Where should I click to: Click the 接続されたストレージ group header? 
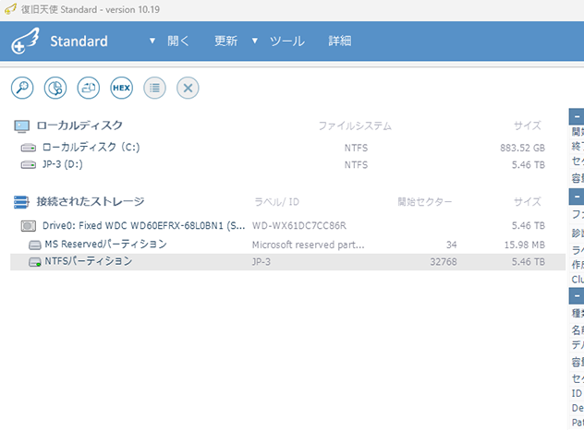91,201
